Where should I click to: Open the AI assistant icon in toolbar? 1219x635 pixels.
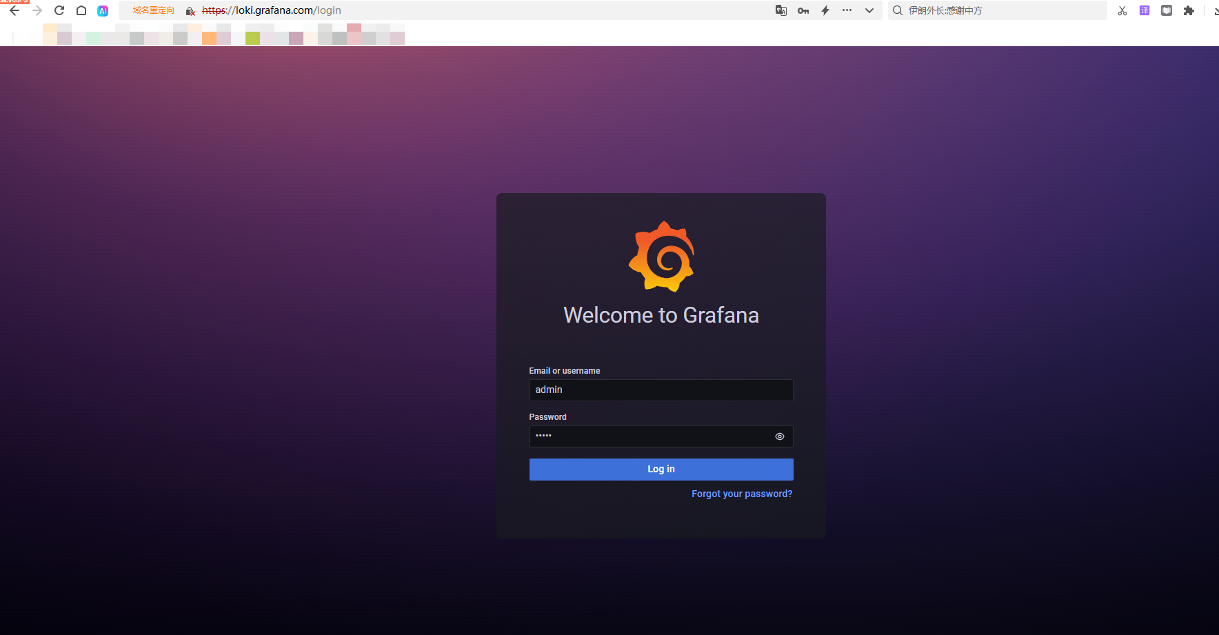click(x=103, y=10)
